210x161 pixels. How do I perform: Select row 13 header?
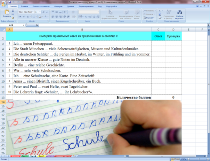coord(3,98)
